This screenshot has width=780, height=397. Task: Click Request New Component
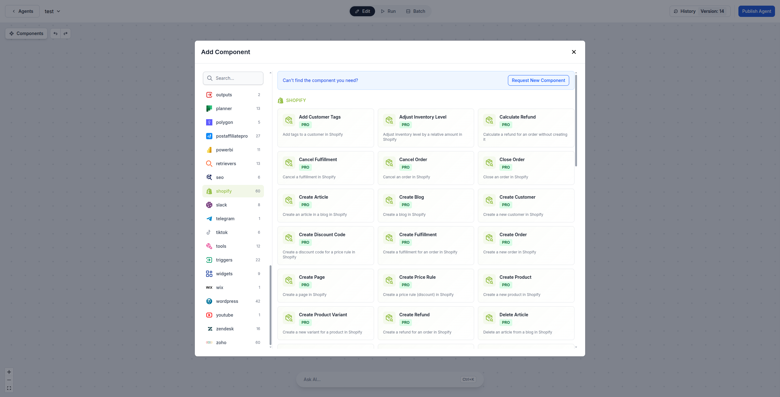pyautogui.click(x=538, y=80)
